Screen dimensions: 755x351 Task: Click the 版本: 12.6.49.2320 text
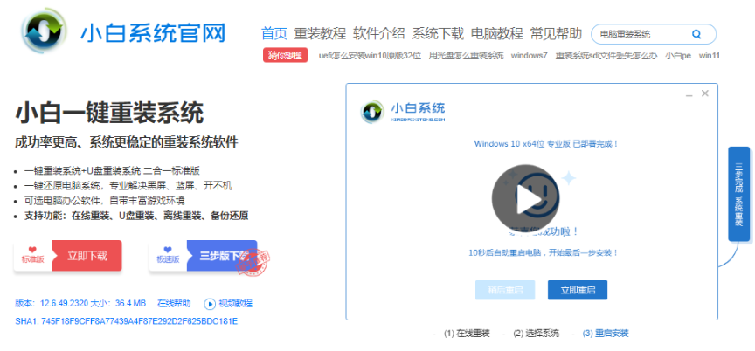point(52,303)
